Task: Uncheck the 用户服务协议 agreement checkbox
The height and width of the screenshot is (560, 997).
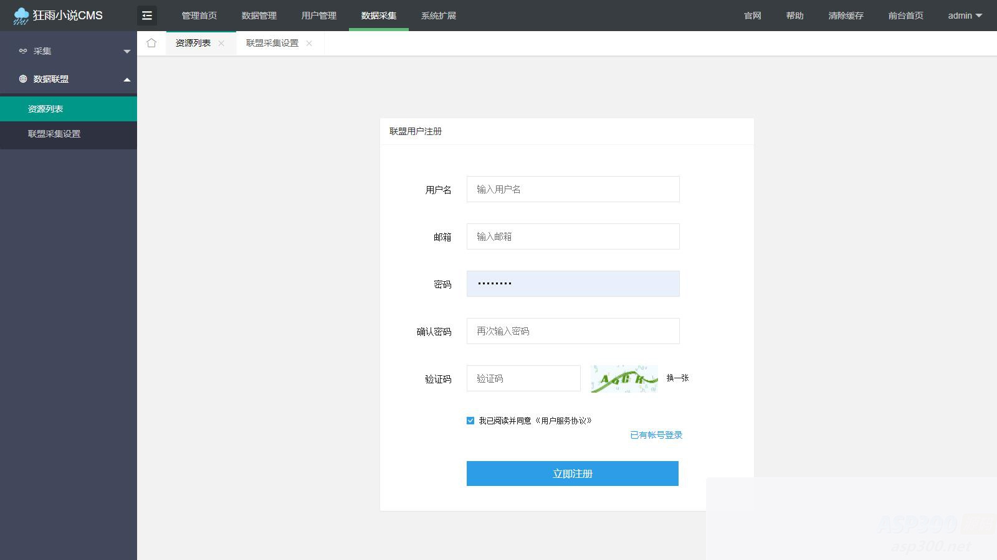Action: click(470, 421)
